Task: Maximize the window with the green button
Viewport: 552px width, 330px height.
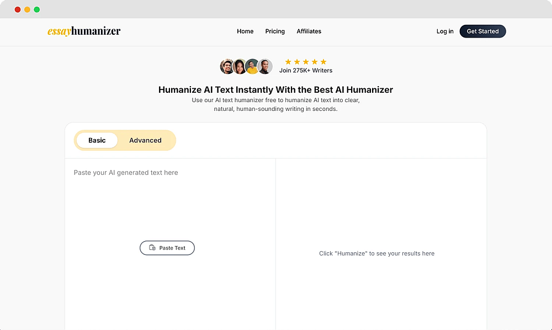Action: pyautogui.click(x=36, y=9)
